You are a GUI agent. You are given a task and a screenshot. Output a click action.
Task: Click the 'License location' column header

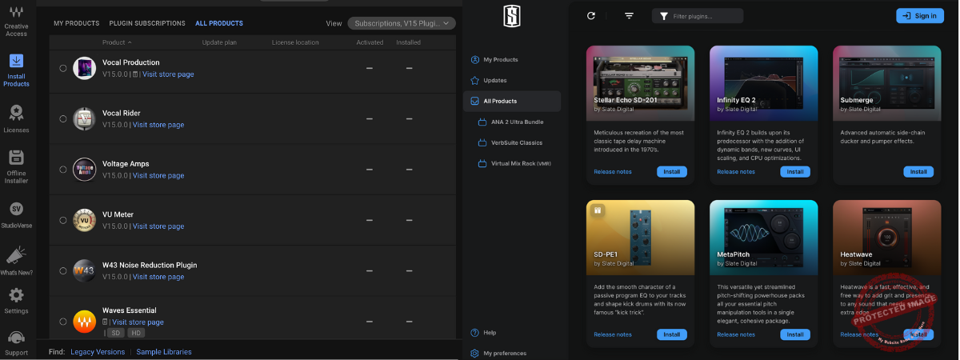[295, 42]
